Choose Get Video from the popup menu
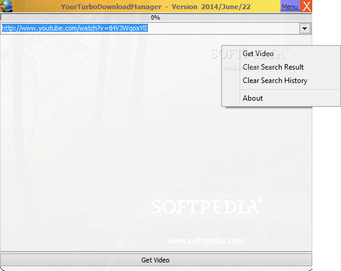Image resolution: width=341 pixels, height=271 pixels. pyautogui.click(x=280, y=54)
